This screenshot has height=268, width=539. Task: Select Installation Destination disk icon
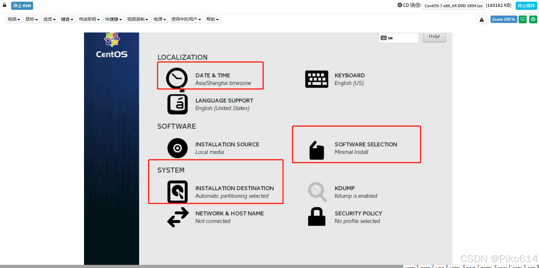point(177,192)
